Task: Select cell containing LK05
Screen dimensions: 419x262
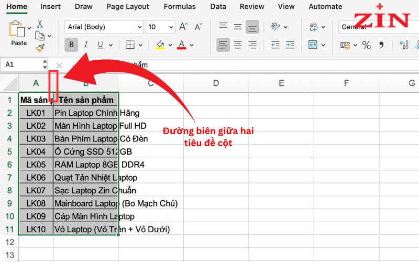Action: pos(36,165)
